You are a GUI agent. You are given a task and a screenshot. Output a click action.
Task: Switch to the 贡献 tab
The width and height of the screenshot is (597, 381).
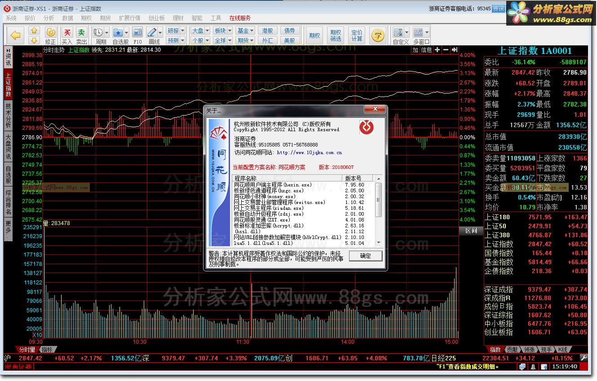[512, 350]
